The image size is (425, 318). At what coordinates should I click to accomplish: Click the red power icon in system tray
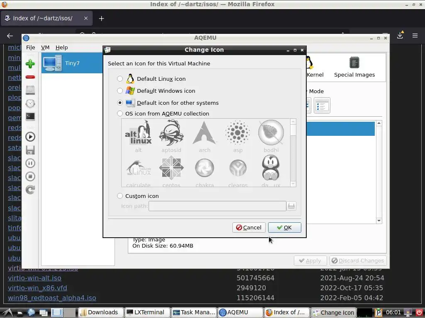point(419,313)
